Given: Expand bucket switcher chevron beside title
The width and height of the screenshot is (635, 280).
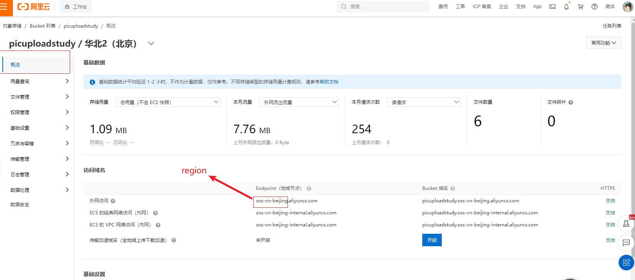Looking at the screenshot, I should [x=151, y=43].
